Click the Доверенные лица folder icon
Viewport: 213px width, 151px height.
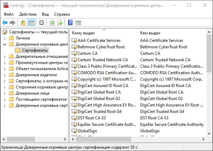point(11,93)
